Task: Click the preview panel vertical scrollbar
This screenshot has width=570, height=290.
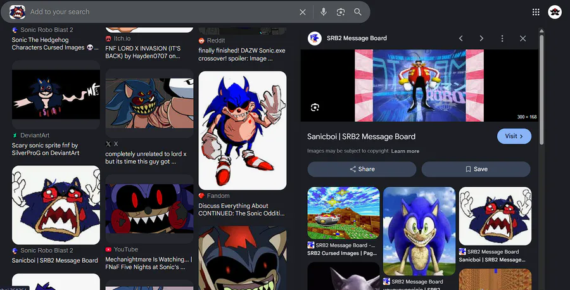Action: click(541, 89)
